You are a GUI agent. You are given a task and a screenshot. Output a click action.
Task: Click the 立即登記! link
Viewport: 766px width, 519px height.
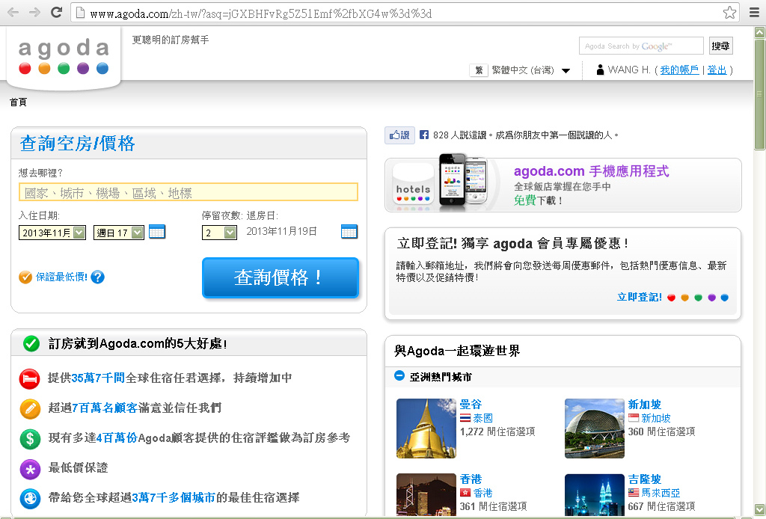click(x=639, y=297)
